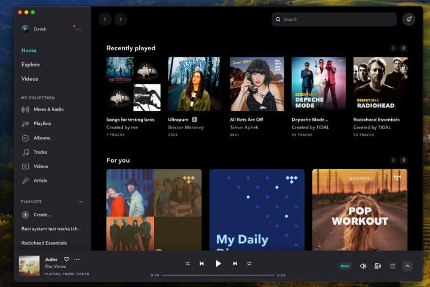
Task: Open more options for Judas track
Action: tap(77, 259)
